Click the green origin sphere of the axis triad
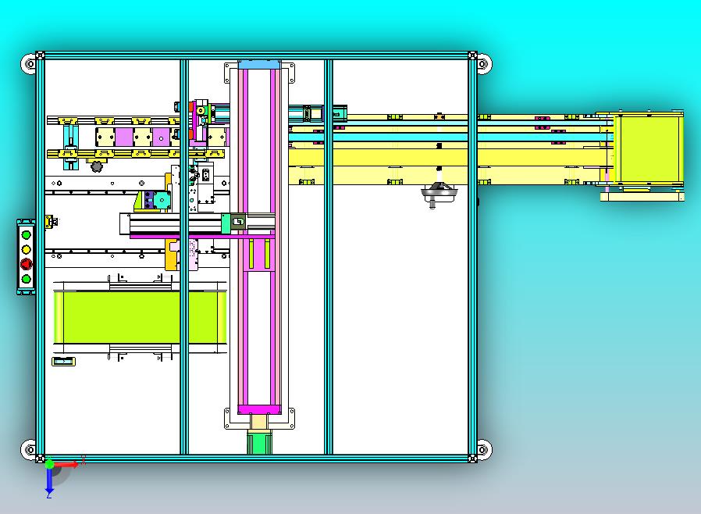This screenshot has height=514, width=701. point(49,464)
